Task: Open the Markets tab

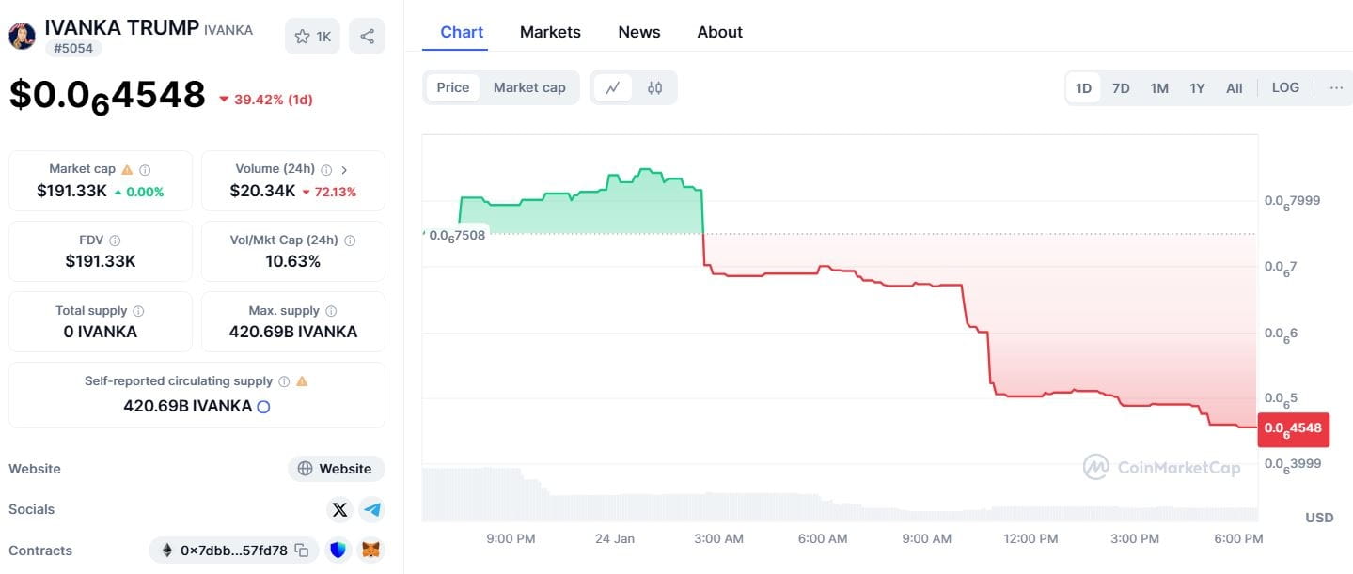Action: (550, 32)
